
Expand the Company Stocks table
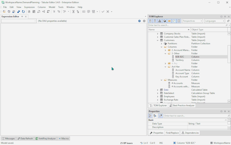pos(158,34)
